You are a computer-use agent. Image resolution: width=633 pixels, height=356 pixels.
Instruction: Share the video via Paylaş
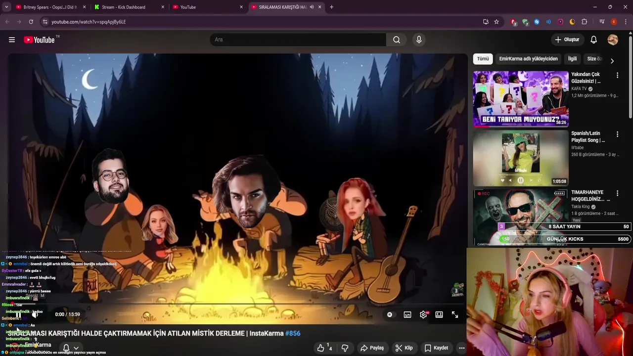(372, 348)
